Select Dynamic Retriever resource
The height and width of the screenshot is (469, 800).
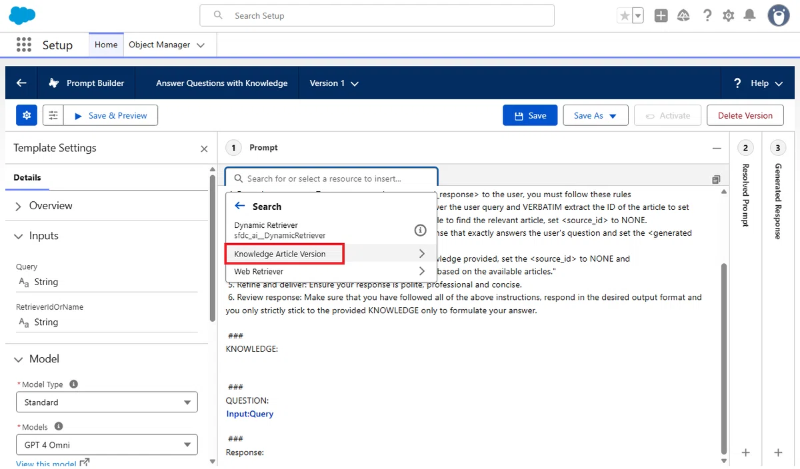pos(331,231)
